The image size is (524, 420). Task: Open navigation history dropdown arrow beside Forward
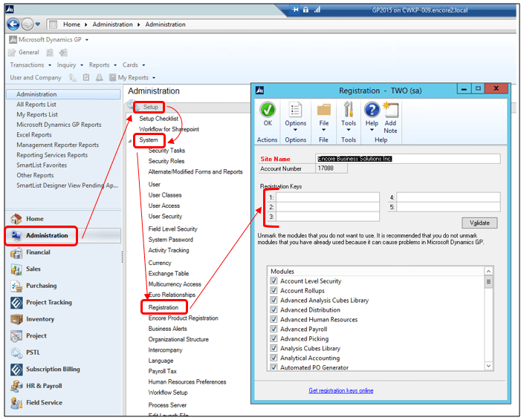(x=37, y=24)
